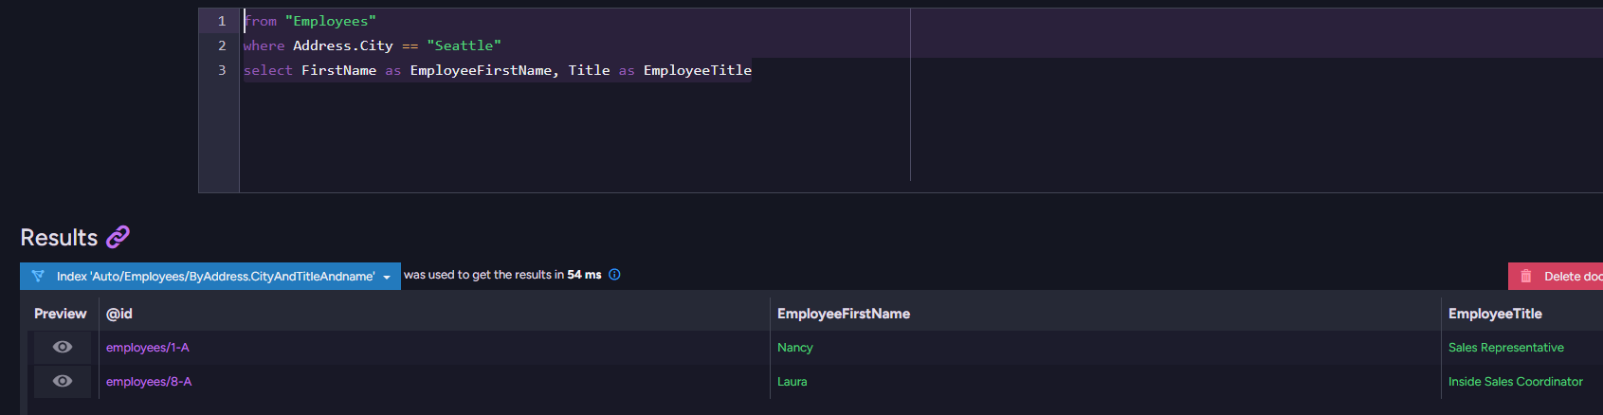
Task: Click the trash icon on Delete button
Action: point(1526,276)
